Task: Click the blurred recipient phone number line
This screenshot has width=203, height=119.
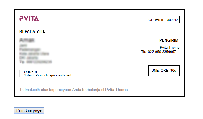Action: [x=35, y=62]
